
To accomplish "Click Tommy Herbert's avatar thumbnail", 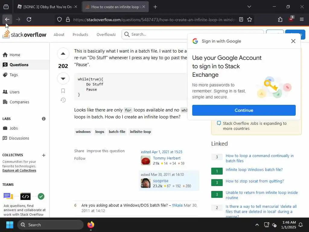I will coord(146,161).
